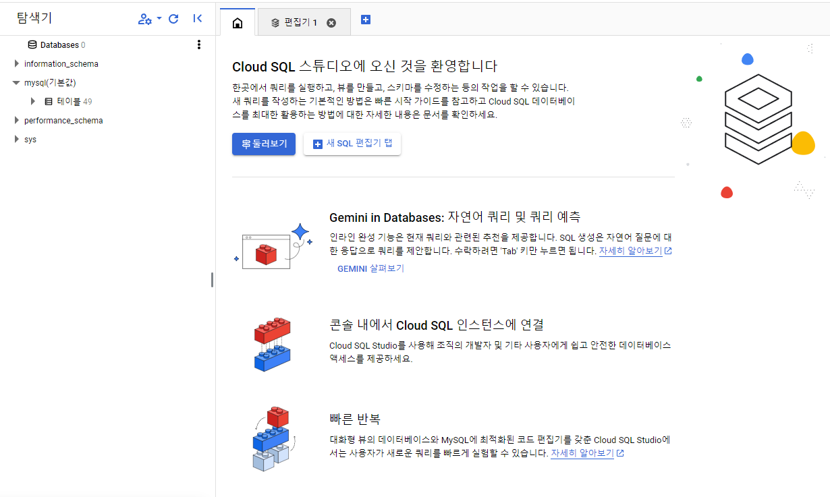The height and width of the screenshot is (497, 830).
Task: Open GEMINI 살펴보기 link
Action: pyautogui.click(x=370, y=268)
